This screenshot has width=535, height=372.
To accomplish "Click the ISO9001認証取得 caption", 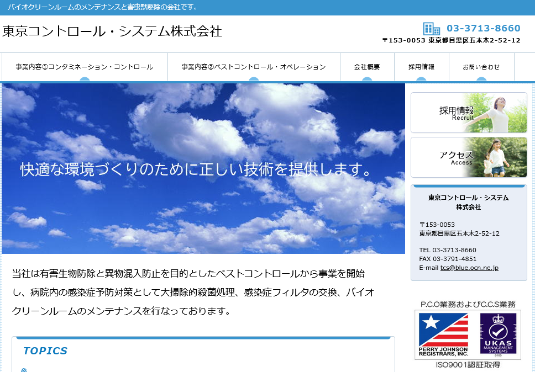I will [x=468, y=365].
